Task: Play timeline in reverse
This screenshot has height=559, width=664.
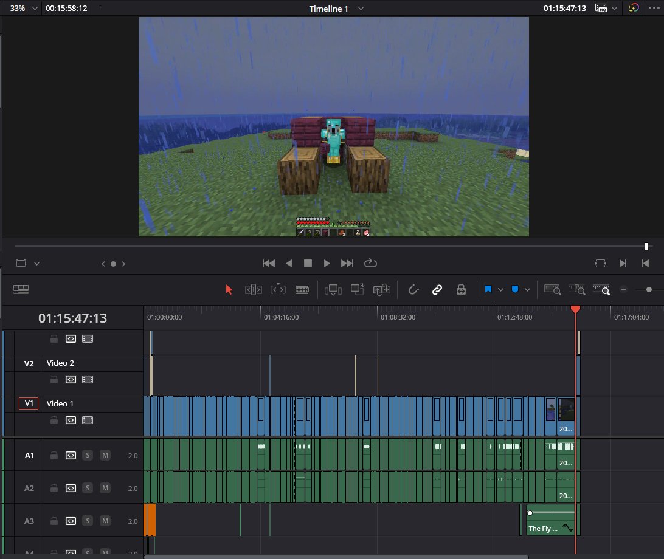Action: pos(289,263)
